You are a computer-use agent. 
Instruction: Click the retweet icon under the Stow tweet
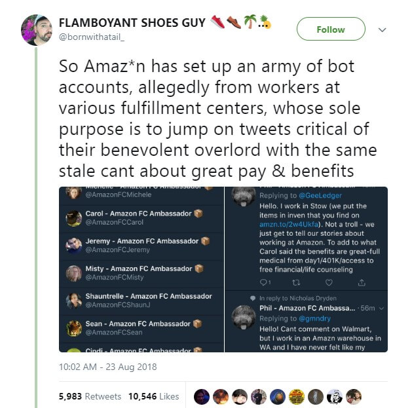coord(295,282)
